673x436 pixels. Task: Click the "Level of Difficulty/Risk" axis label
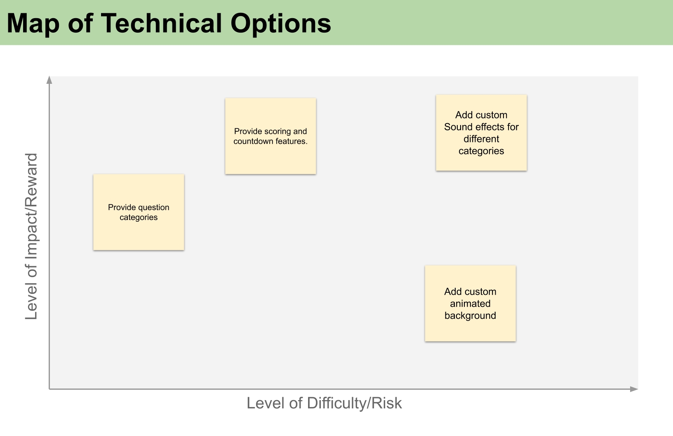pyautogui.click(x=324, y=403)
